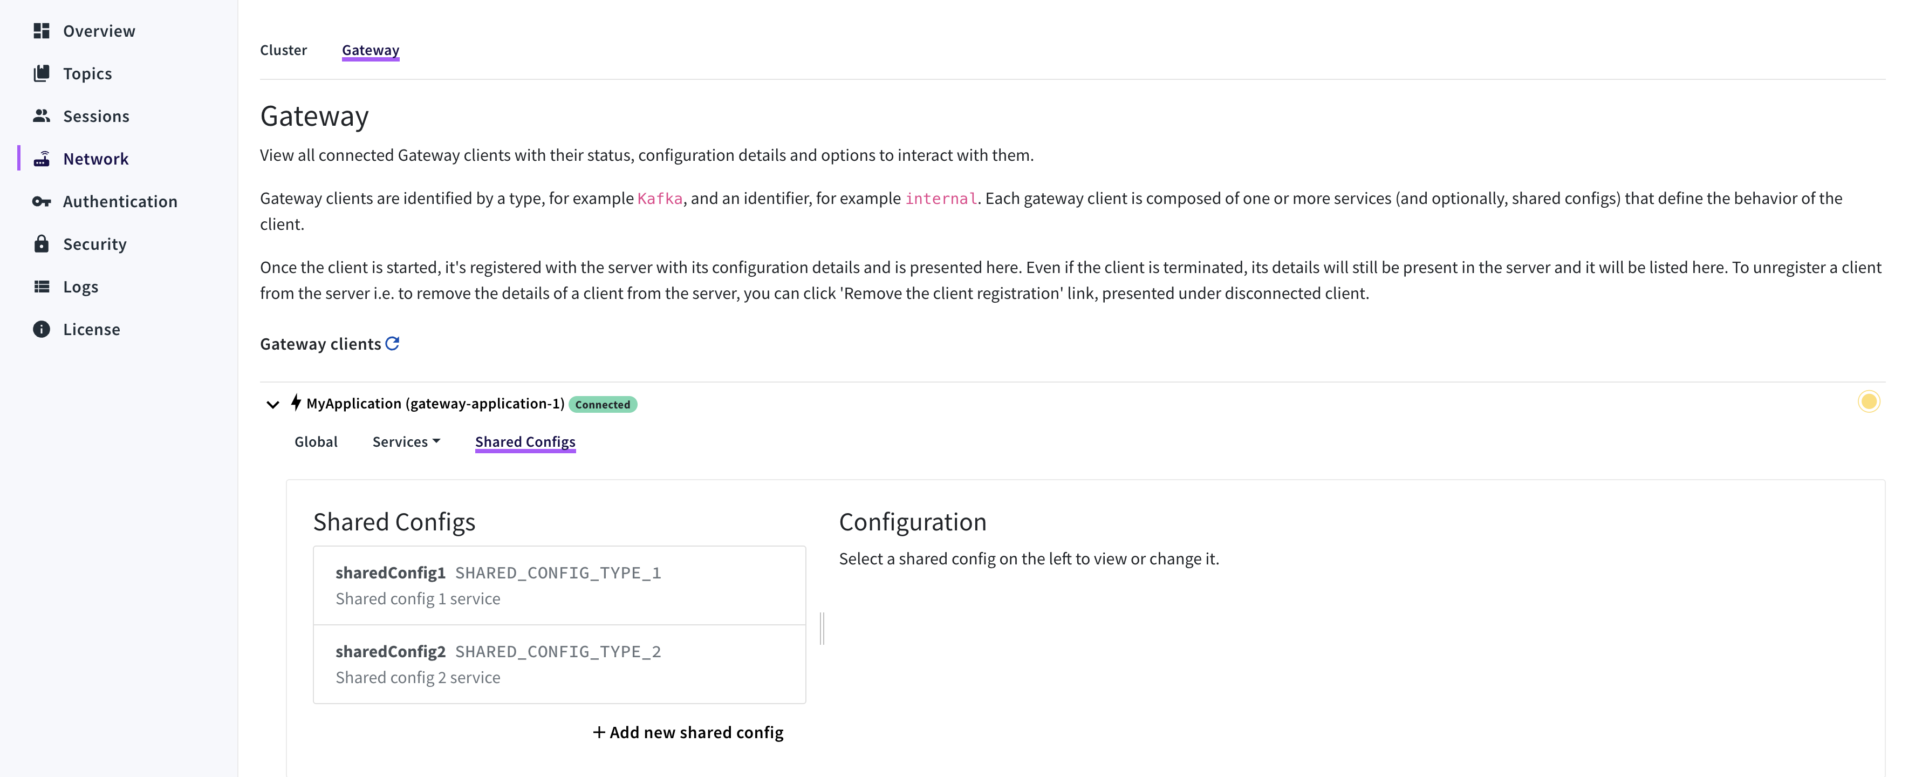
Task: Refresh the Gateway clients list
Action: pyautogui.click(x=392, y=344)
